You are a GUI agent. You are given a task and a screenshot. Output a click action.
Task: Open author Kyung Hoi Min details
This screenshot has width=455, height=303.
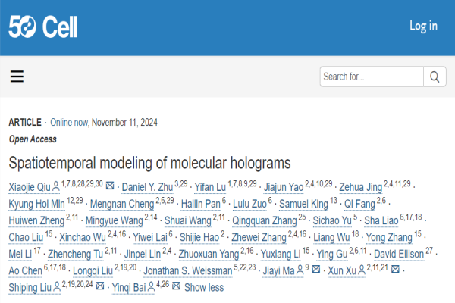pyautogui.click(x=37, y=204)
